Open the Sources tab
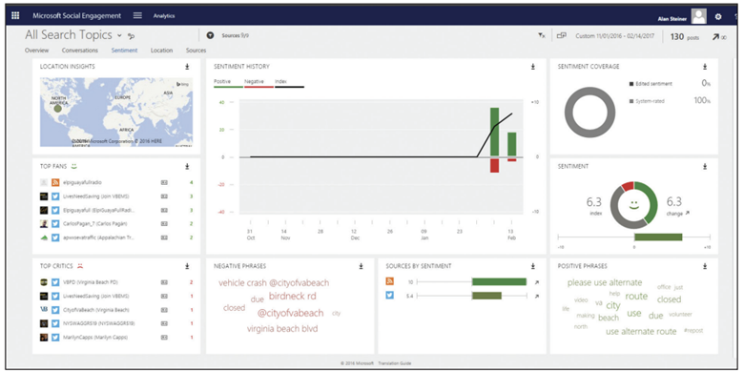Screen dimensions: 744x371 196,51
